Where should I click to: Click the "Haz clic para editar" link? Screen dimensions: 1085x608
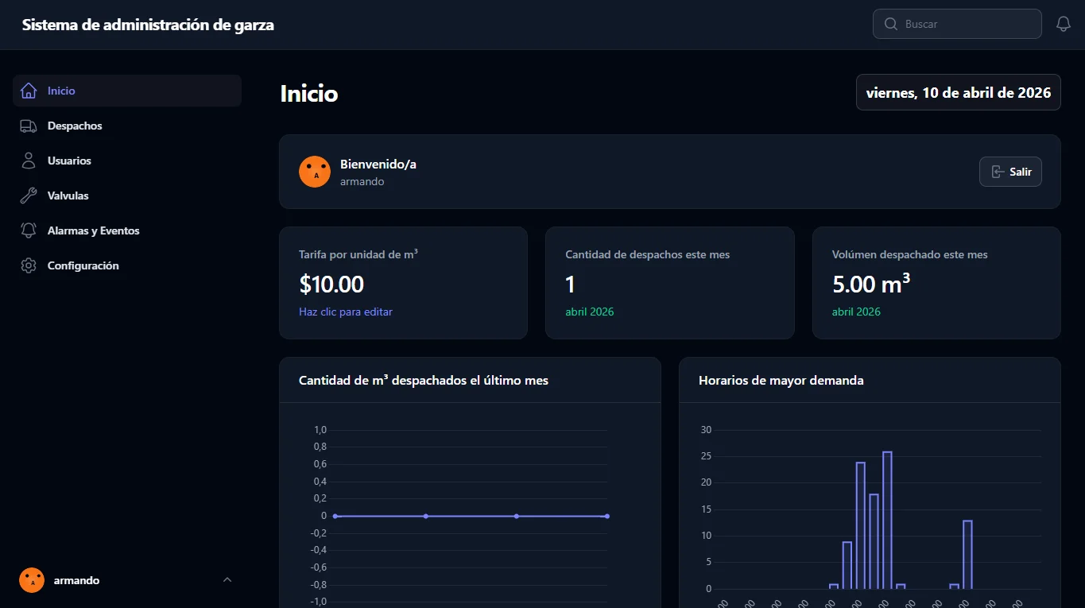(x=346, y=312)
